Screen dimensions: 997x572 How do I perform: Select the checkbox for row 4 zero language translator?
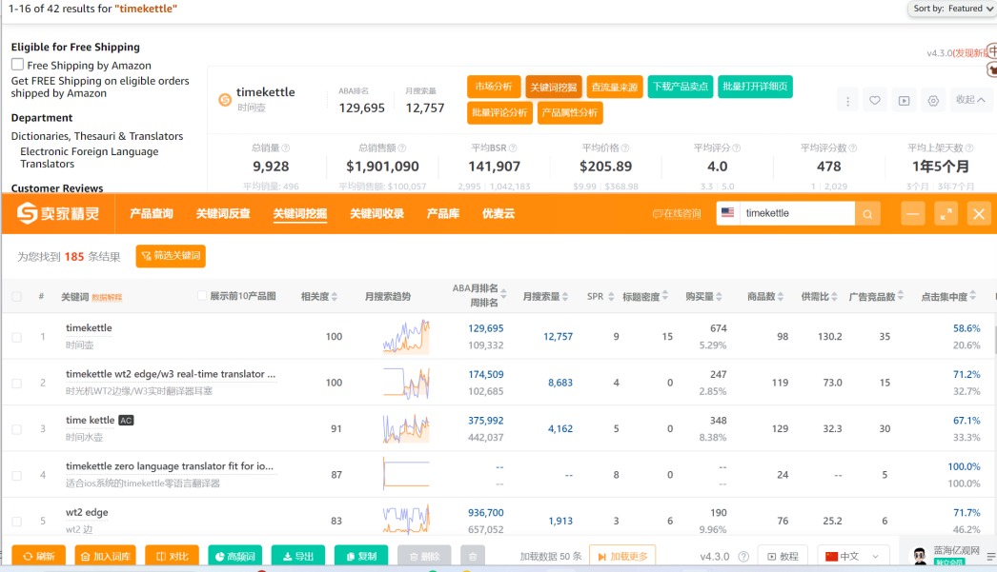16,475
